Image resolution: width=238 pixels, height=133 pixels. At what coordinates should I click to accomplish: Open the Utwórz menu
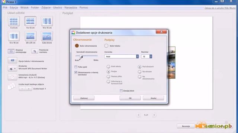pos(57,7)
